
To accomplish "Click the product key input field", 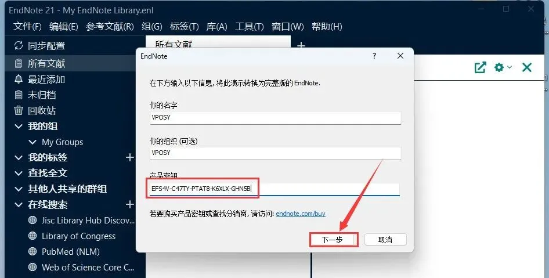I will coord(275,189).
